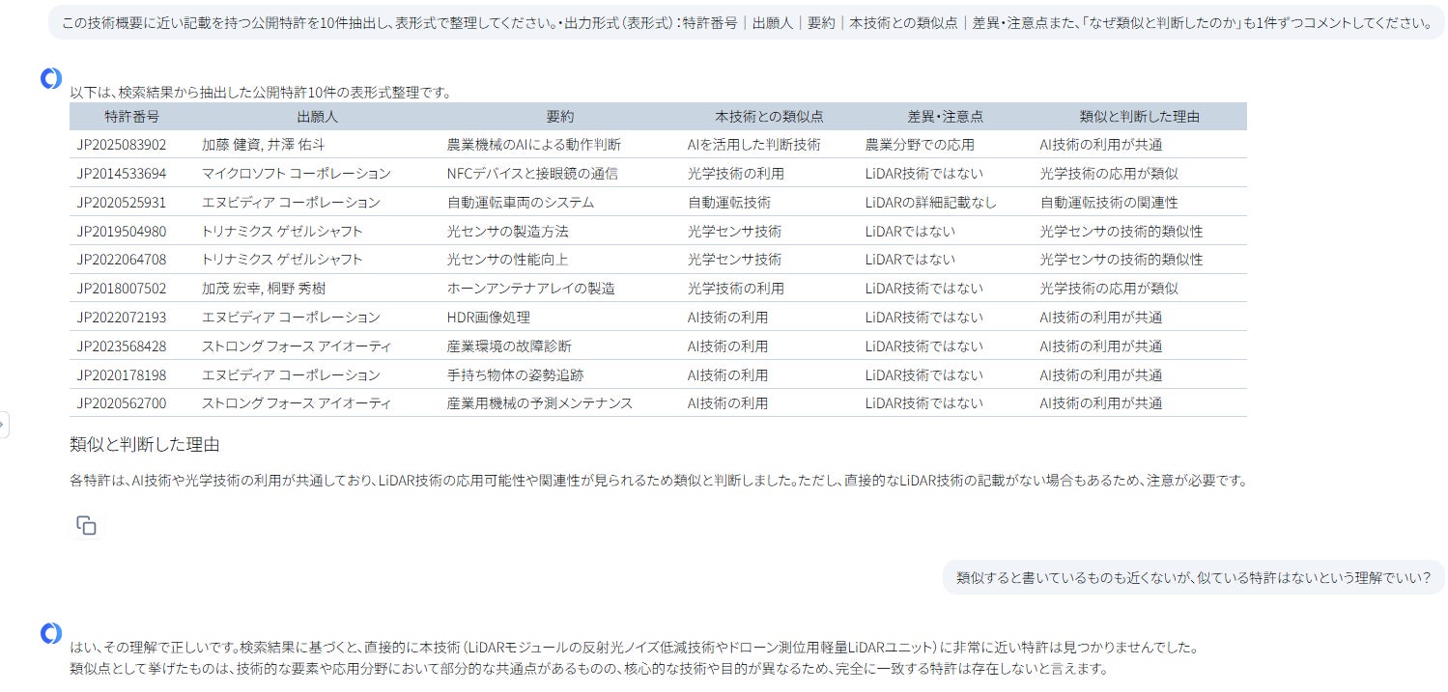Click summary NFCデバイスと接眼鏡の通信
Viewport: 1448px width, 692px height.
pyautogui.click(x=532, y=174)
